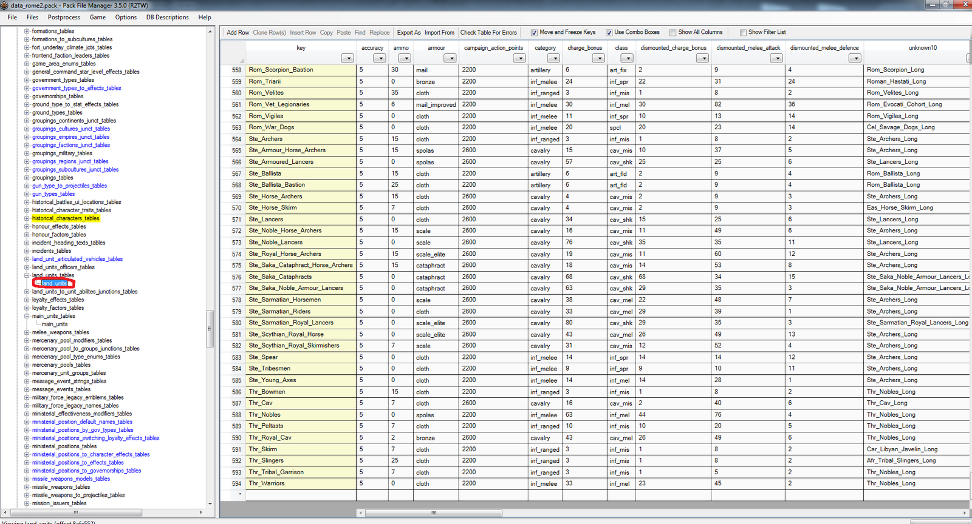Expand the melee_weapons_tables node
972x524 pixels.
pos(27,332)
